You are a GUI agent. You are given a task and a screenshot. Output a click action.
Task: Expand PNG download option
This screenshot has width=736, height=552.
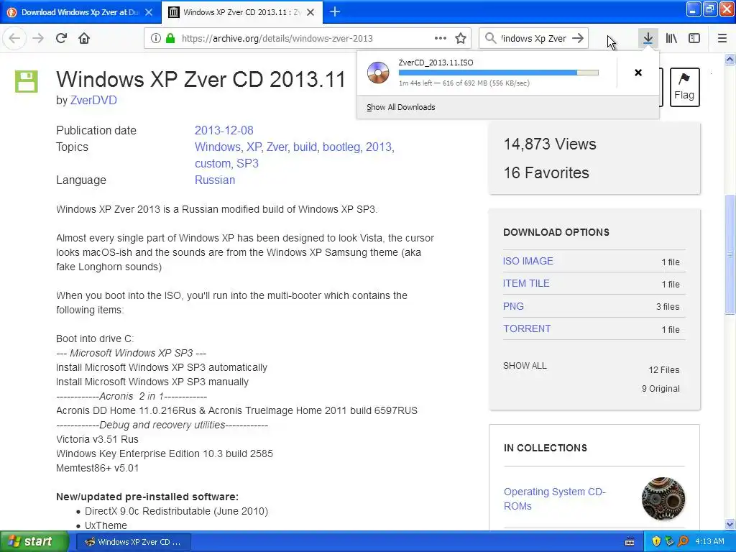point(513,306)
